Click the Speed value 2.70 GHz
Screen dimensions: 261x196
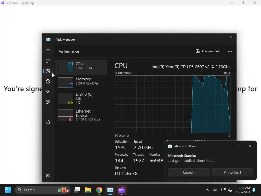click(x=143, y=148)
